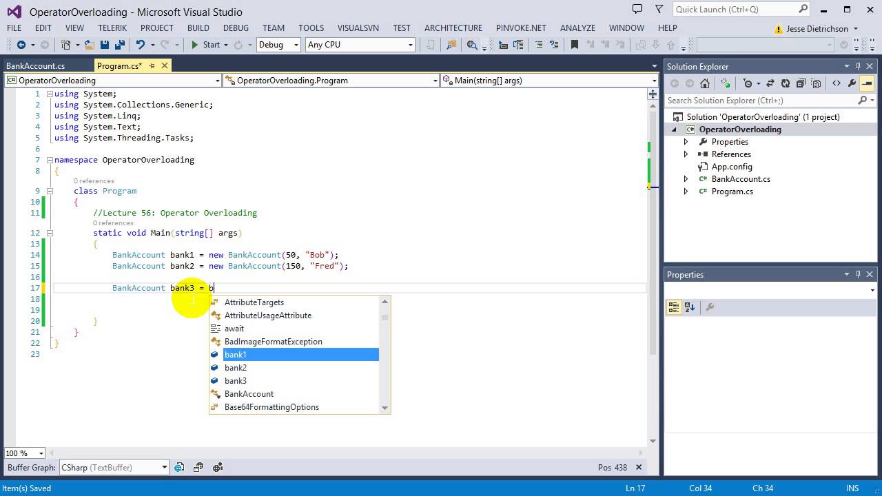Open the BUILD menu
The image size is (882, 496).
click(198, 28)
